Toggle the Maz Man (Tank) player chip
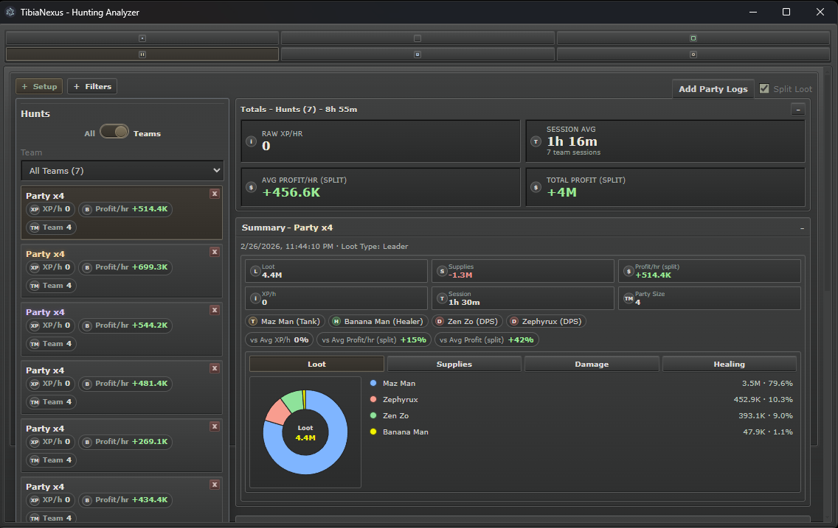The width and height of the screenshot is (838, 528). coord(285,321)
